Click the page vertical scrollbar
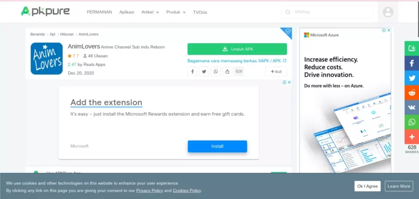419x199 pixels. pos(418,19)
